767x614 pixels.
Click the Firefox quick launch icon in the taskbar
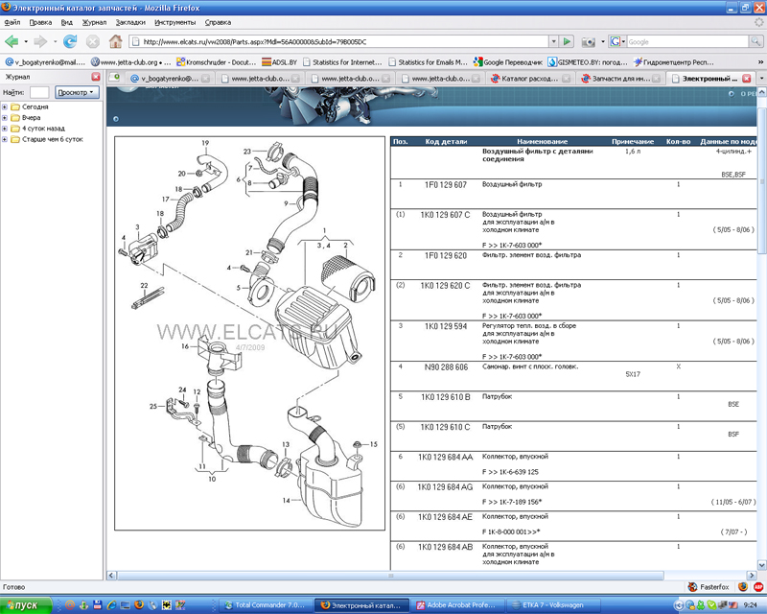click(x=139, y=605)
